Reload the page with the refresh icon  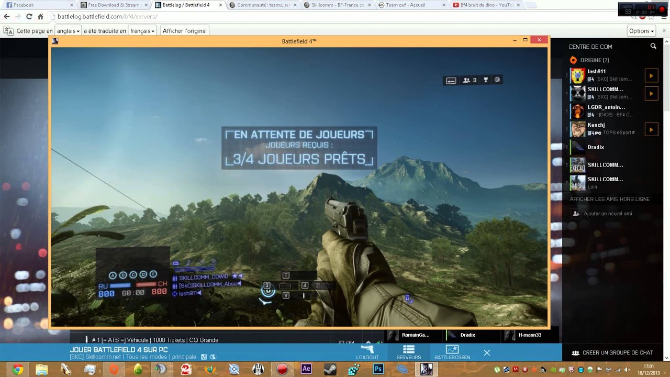[29, 17]
